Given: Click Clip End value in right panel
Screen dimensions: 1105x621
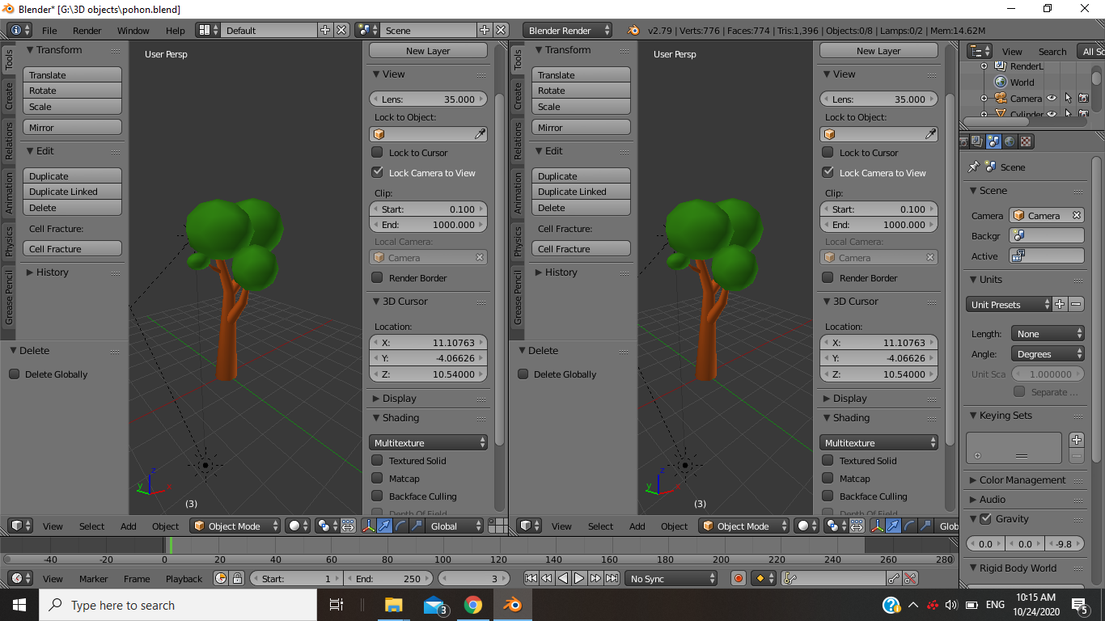Looking at the screenshot, I should [x=879, y=224].
